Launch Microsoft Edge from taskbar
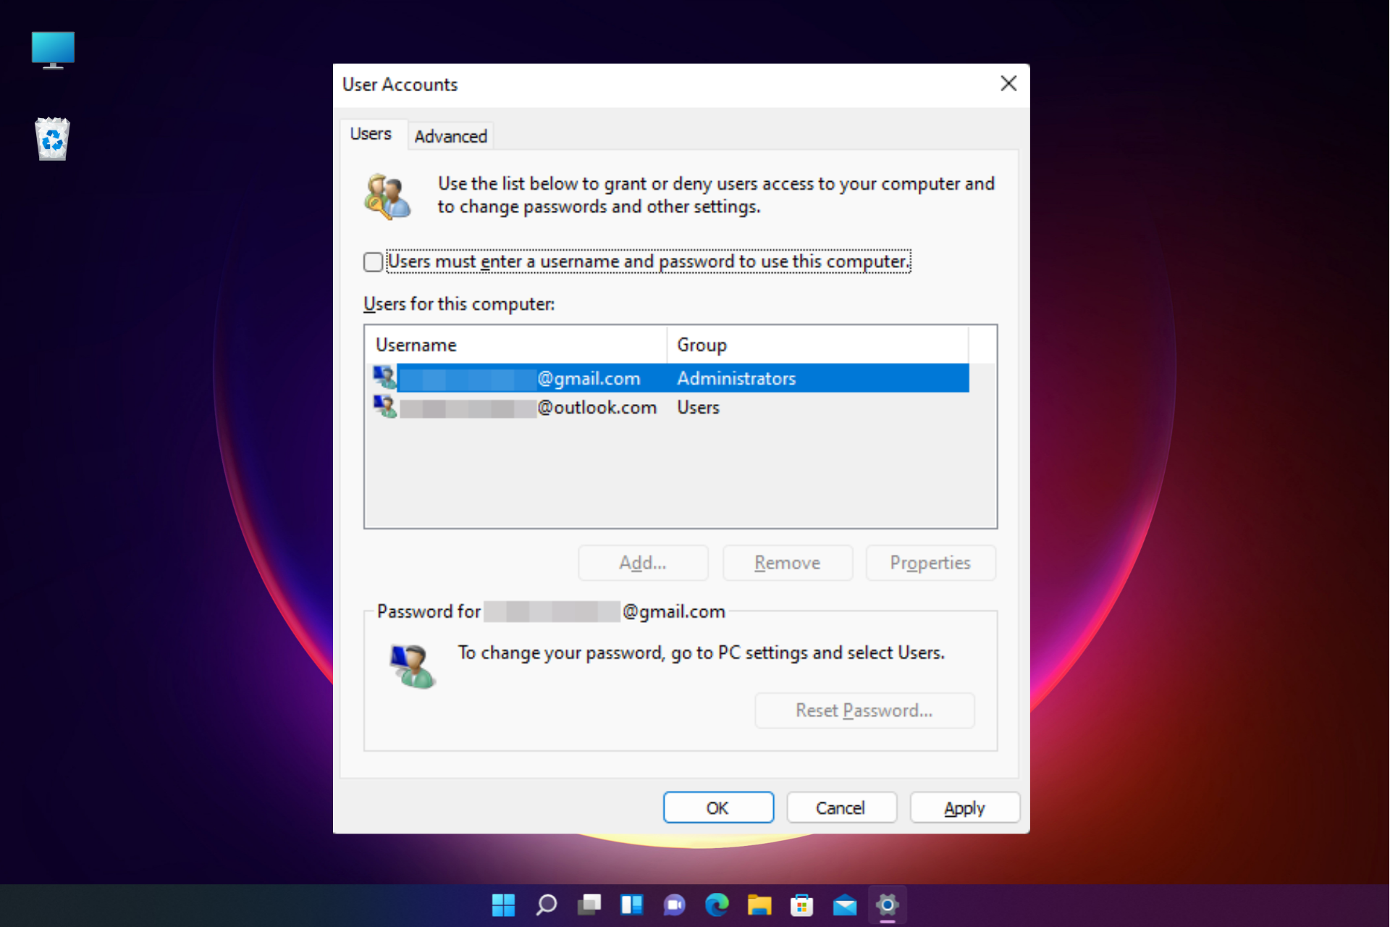The height and width of the screenshot is (927, 1390). [x=717, y=905]
